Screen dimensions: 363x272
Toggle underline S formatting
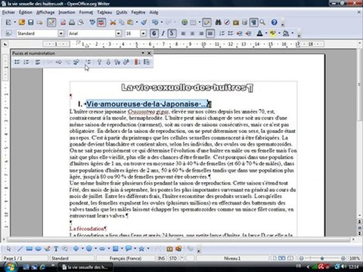172,33
